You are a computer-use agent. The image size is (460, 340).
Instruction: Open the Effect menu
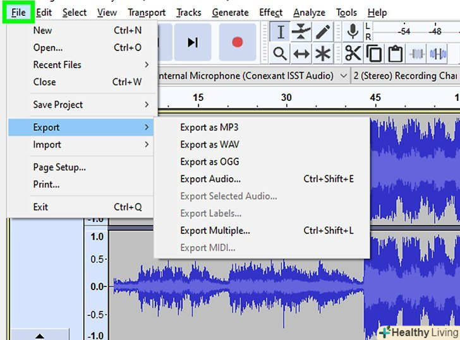pos(270,12)
